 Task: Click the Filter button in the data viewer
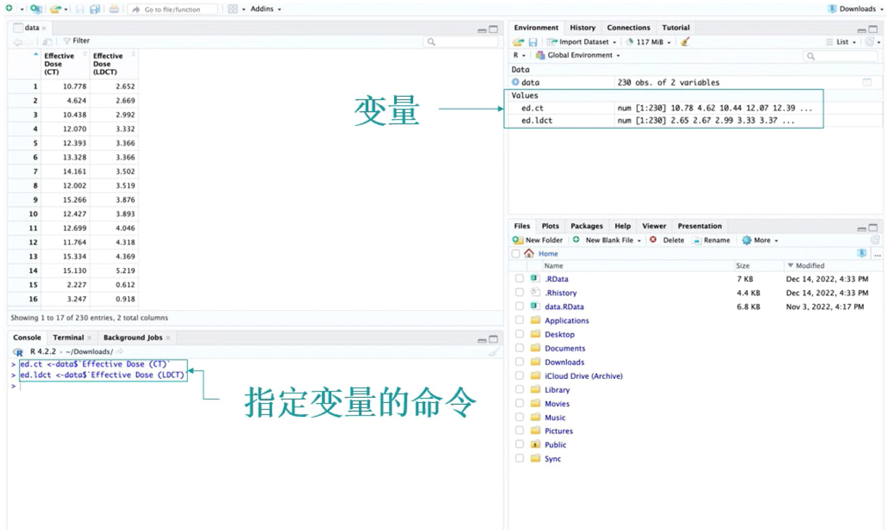coord(77,41)
